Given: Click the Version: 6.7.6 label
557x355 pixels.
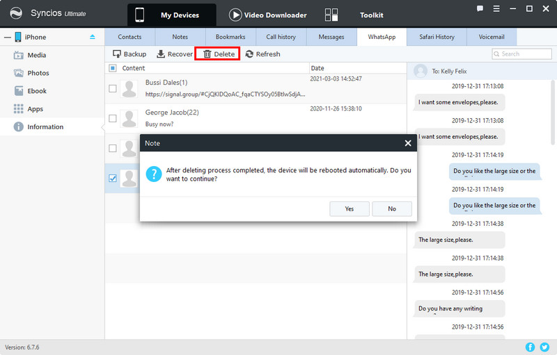Looking at the screenshot, I should click(22, 347).
